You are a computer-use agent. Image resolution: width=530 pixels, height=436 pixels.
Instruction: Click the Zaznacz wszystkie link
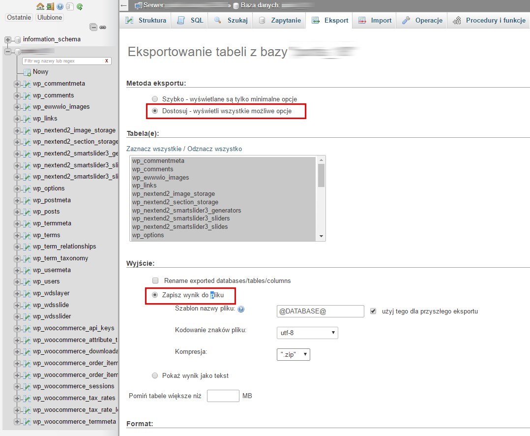[x=154, y=149]
